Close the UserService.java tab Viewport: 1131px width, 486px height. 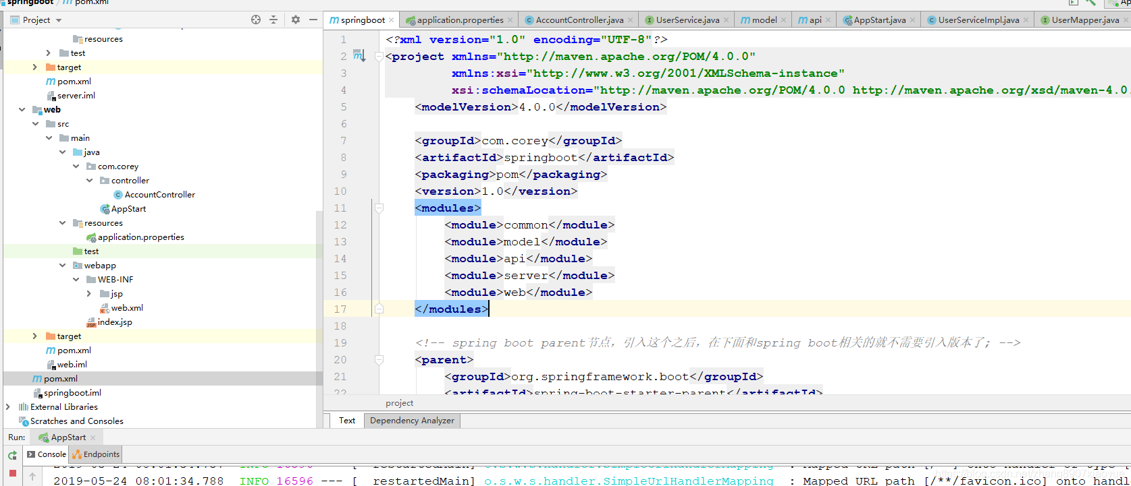(x=726, y=20)
